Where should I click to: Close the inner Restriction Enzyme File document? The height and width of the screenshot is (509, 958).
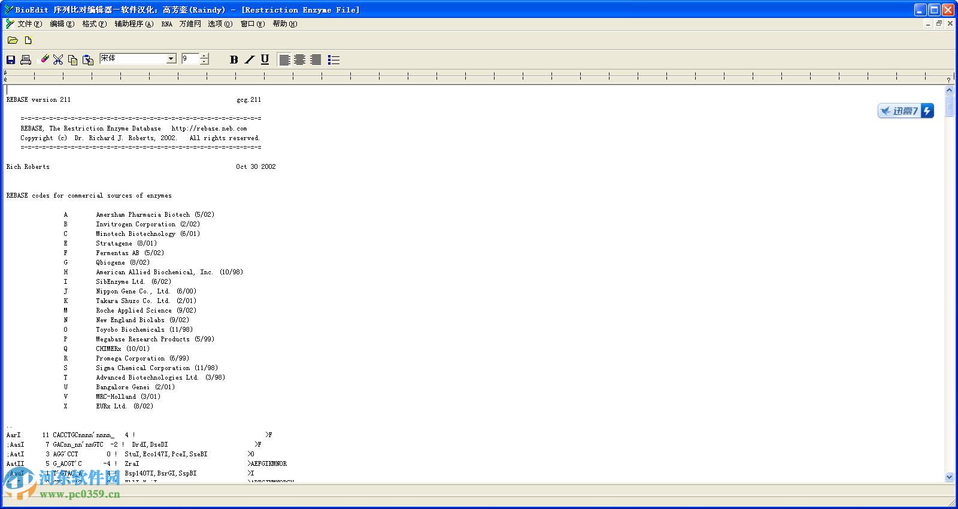[950, 24]
